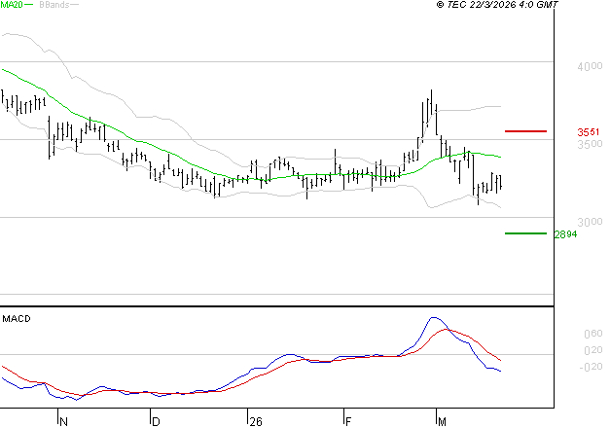
Task: Click the 3000 price axis label
Action: pyautogui.click(x=590, y=222)
